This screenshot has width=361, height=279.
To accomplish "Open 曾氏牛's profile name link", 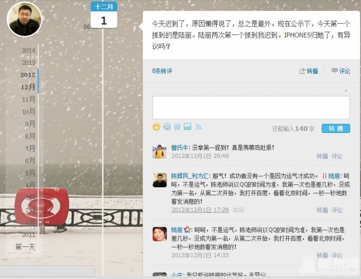I will click(179, 148).
